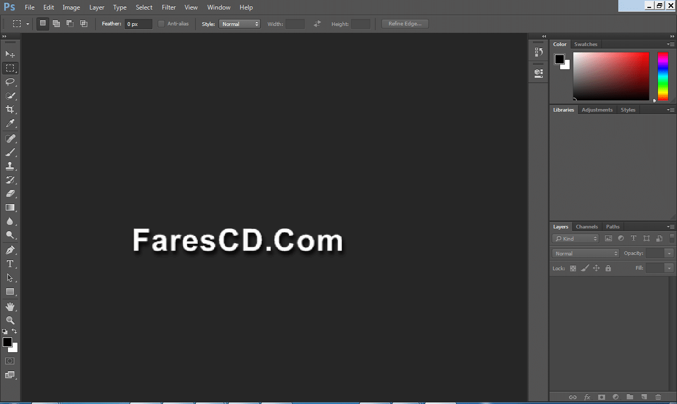Select the Crop tool
Viewport: 677px width, 404px height.
point(10,109)
